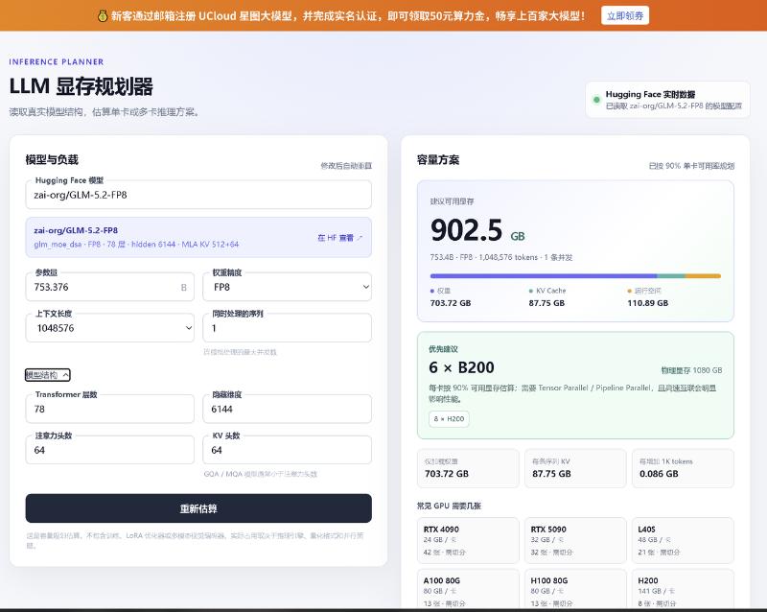Click the 753.4B · FP8 · 1,048,576 tokens summary line
767x612 pixels.
[x=501, y=257]
